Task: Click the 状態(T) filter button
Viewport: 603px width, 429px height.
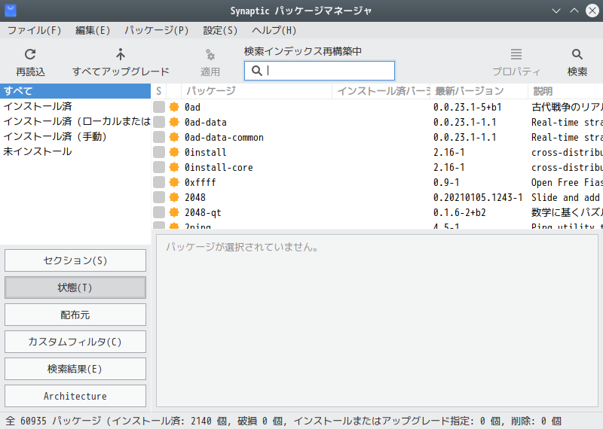Action: (75, 288)
